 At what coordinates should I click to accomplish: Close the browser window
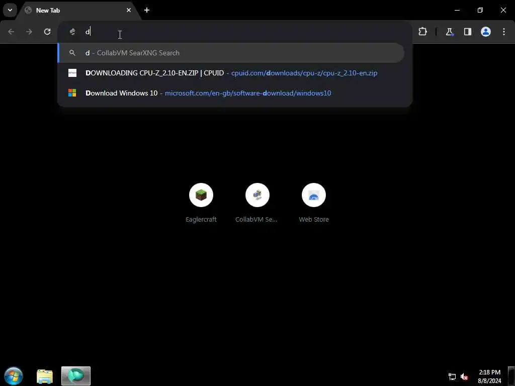coord(503,10)
